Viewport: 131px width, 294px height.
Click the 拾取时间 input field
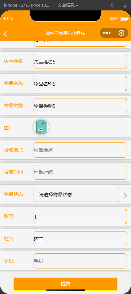pyautogui.click(x=80, y=172)
